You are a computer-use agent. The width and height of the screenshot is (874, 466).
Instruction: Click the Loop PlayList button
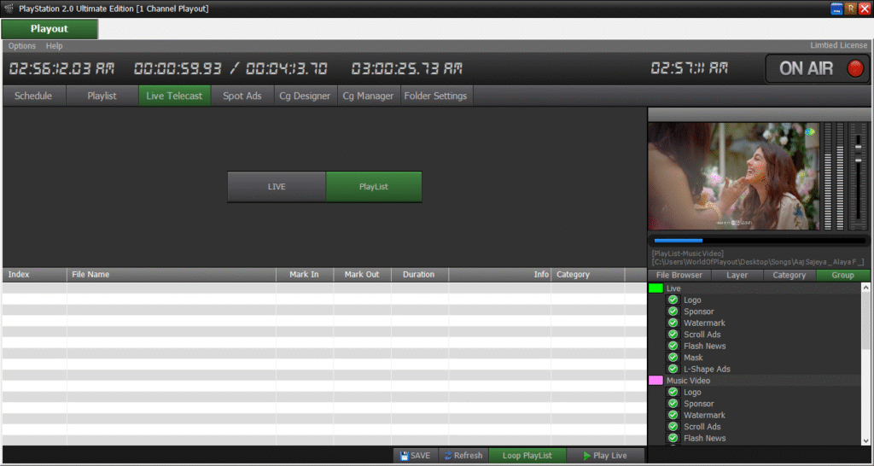pyautogui.click(x=527, y=456)
